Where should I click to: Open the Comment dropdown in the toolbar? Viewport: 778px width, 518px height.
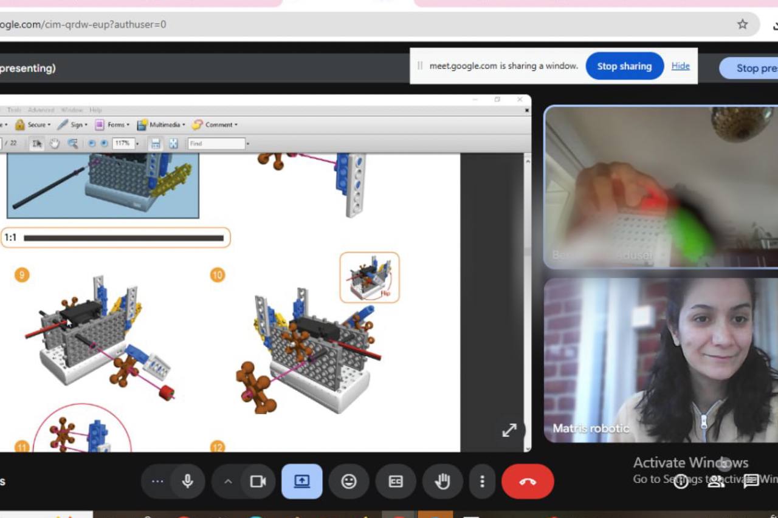point(215,124)
